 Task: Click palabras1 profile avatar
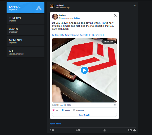point(52,6)
